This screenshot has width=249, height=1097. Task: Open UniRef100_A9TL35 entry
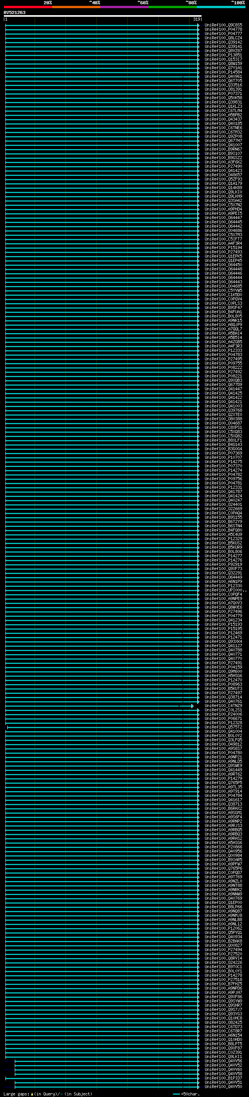[x=223, y=787]
